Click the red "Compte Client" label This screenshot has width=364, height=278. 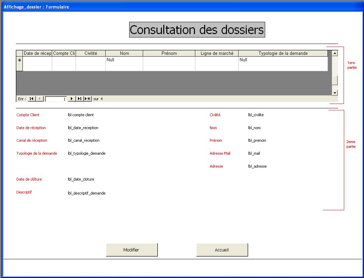[28, 115]
